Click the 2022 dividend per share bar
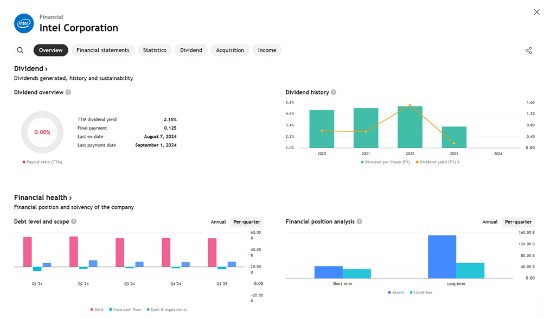The width and height of the screenshot is (544, 318). pyautogui.click(x=409, y=127)
